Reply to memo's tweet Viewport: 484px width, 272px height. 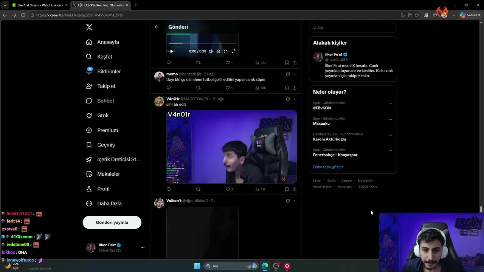coord(169,88)
